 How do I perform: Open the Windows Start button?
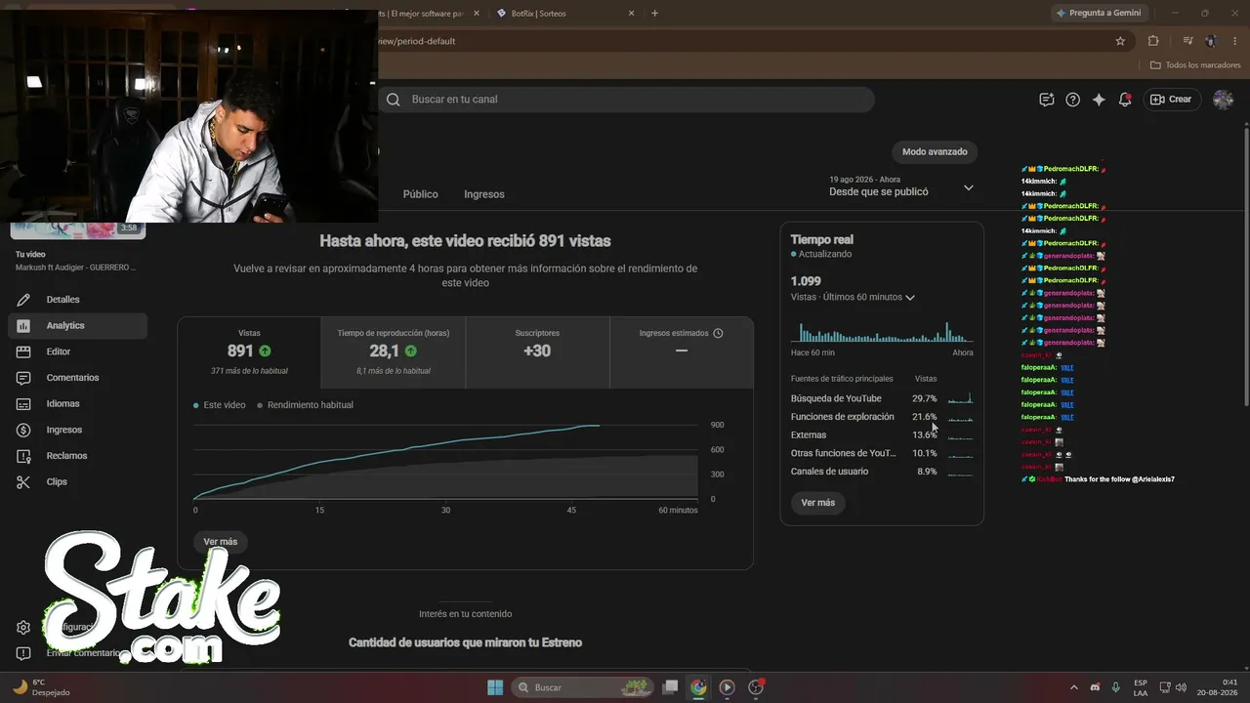coord(495,687)
